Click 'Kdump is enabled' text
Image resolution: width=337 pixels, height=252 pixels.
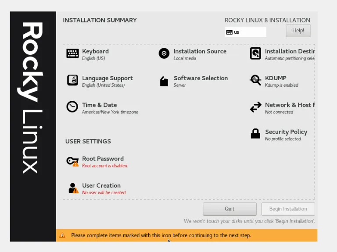(x=282, y=85)
